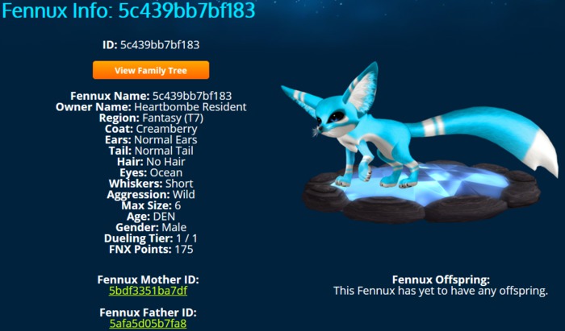
Task: Click the Eyes Ocean attribute line
Action: (151, 172)
